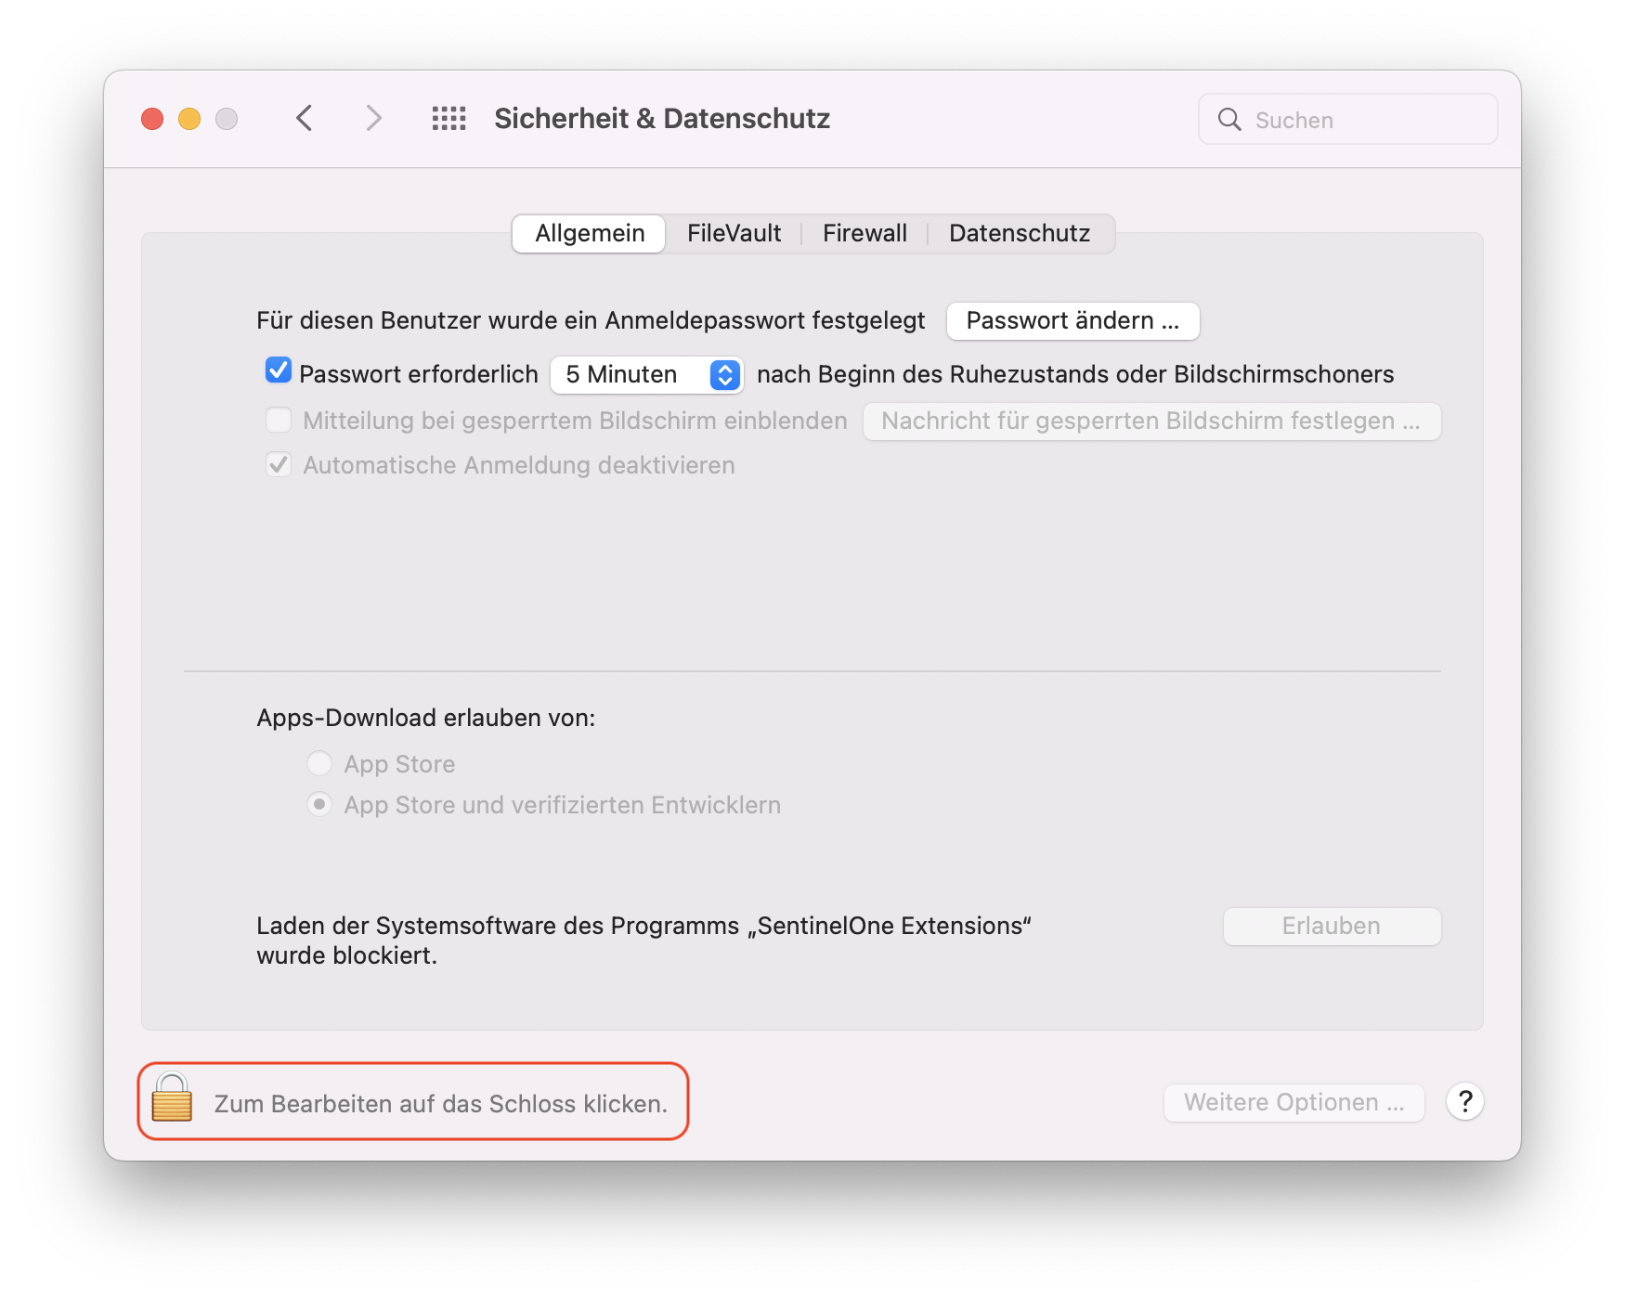Switch to the FileVault tab

[734, 233]
